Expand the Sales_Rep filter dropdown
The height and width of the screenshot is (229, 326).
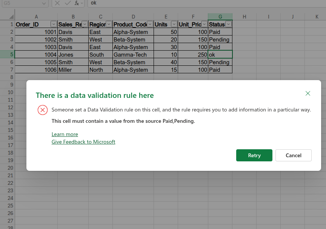pos(85,24)
